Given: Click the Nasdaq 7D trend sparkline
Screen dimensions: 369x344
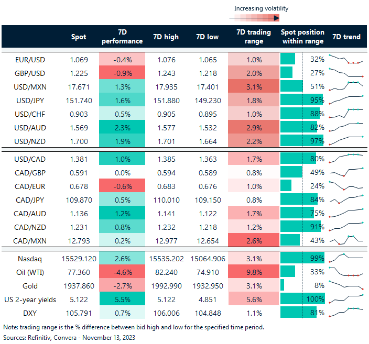Looking at the screenshot, I should pyautogui.click(x=346, y=258).
